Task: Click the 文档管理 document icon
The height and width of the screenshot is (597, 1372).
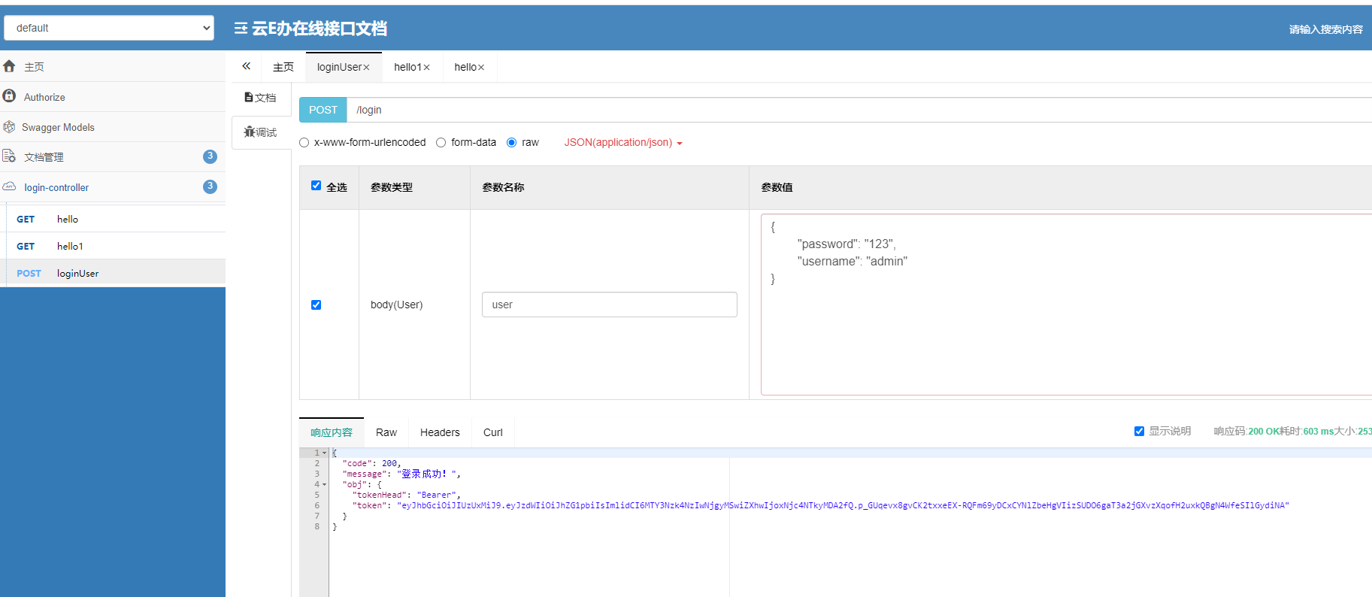Action: (x=9, y=156)
